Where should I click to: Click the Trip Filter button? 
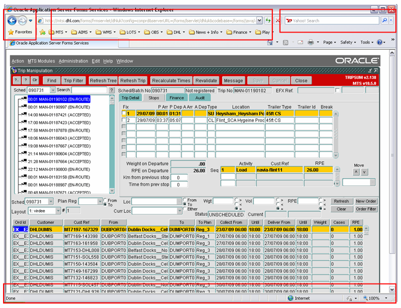click(x=74, y=81)
